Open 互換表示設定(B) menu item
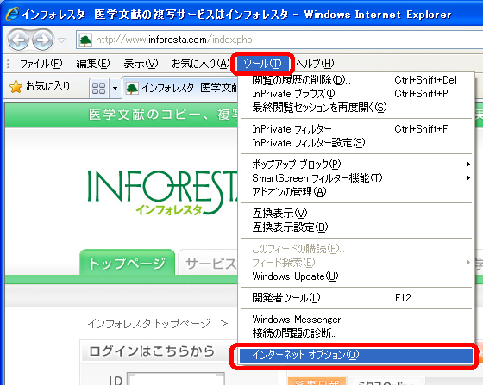 [x=356, y=227]
